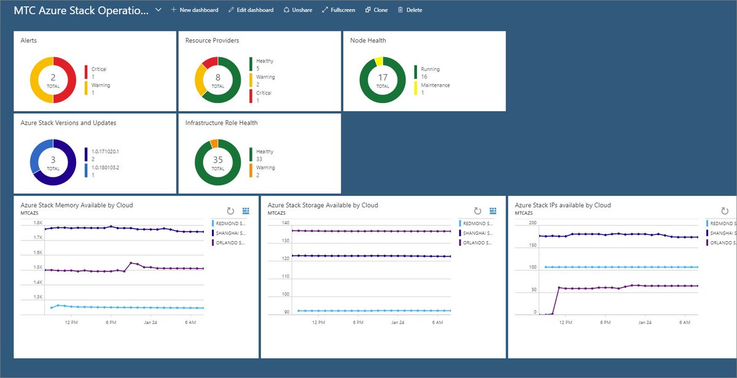Click the Node Health donut chart
The image size is (737, 378).
click(383, 80)
